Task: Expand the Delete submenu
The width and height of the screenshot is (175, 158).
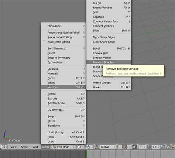Action: [x=64, y=94]
